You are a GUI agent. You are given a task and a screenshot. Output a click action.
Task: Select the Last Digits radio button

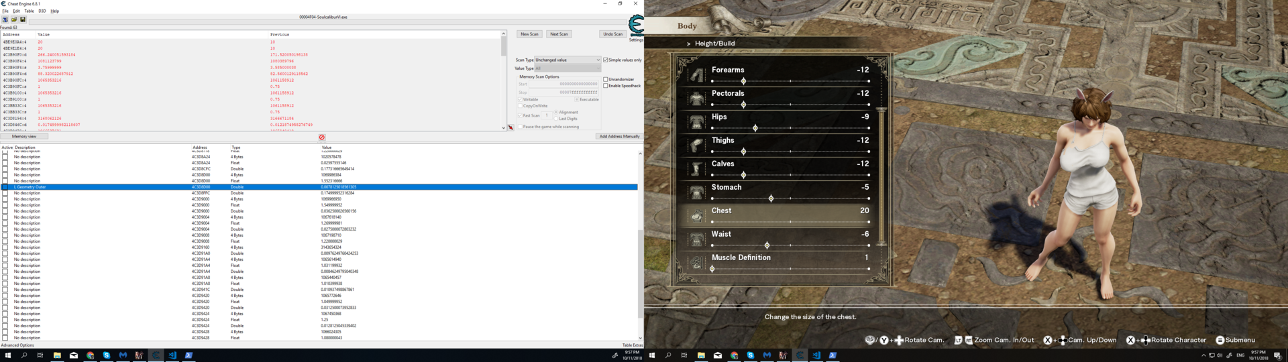point(556,119)
